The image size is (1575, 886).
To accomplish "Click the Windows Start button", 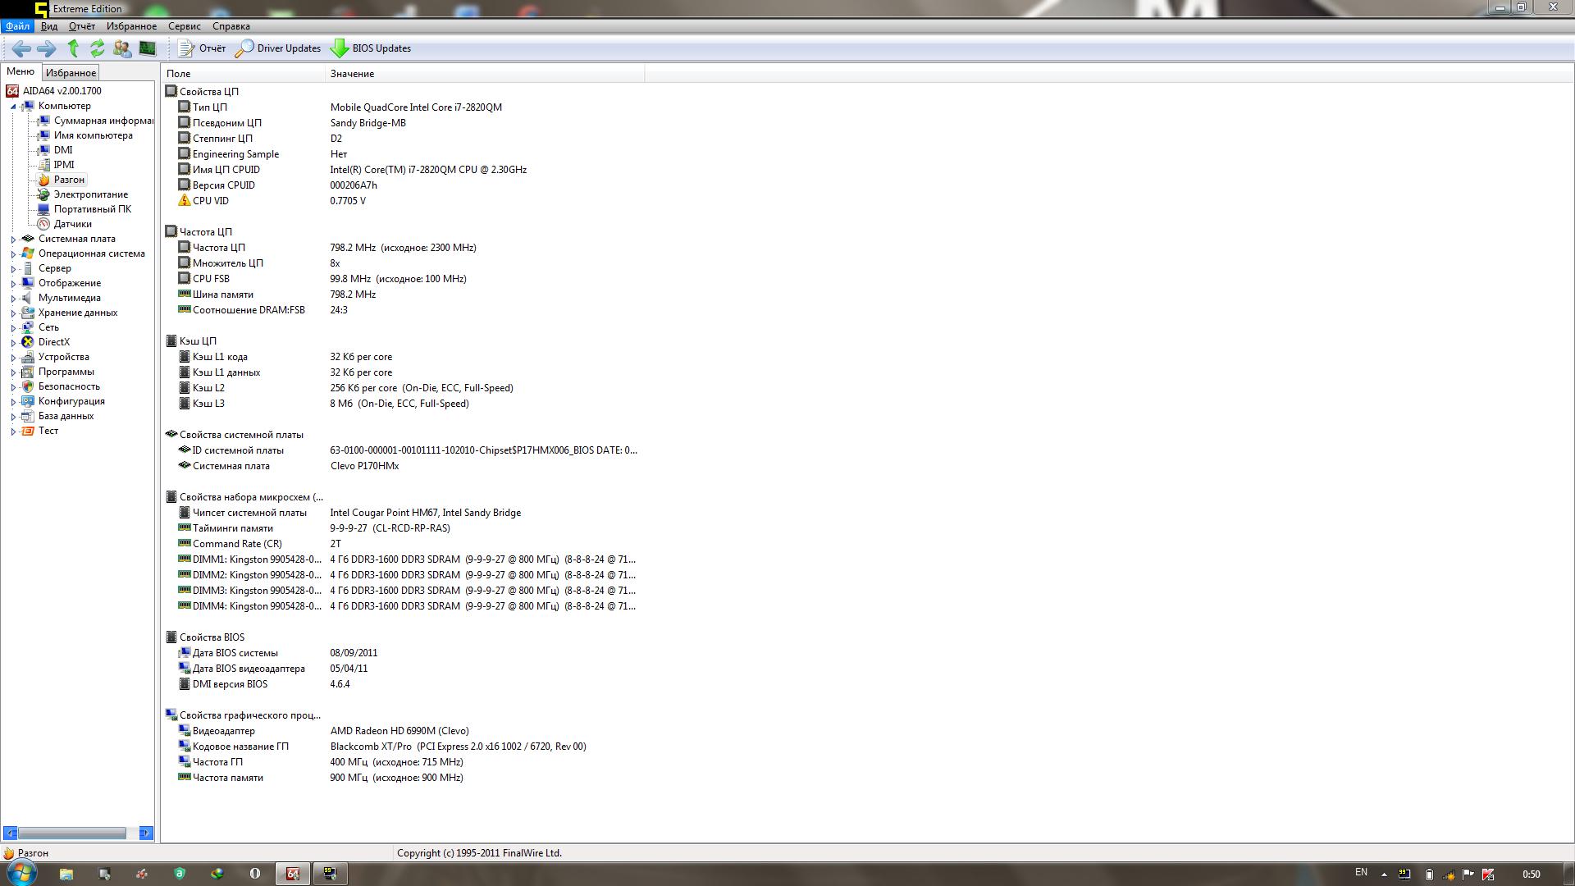I will tap(21, 873).
